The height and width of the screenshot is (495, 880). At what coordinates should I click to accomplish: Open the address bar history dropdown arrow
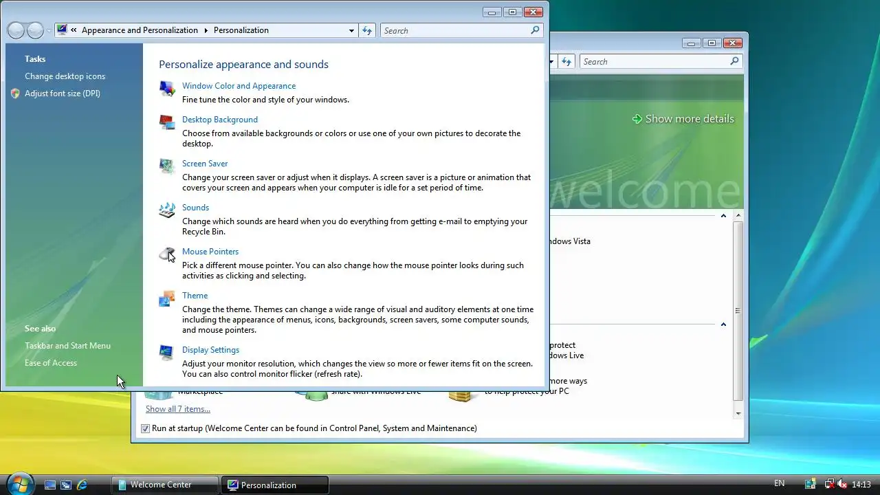point(351,30)
